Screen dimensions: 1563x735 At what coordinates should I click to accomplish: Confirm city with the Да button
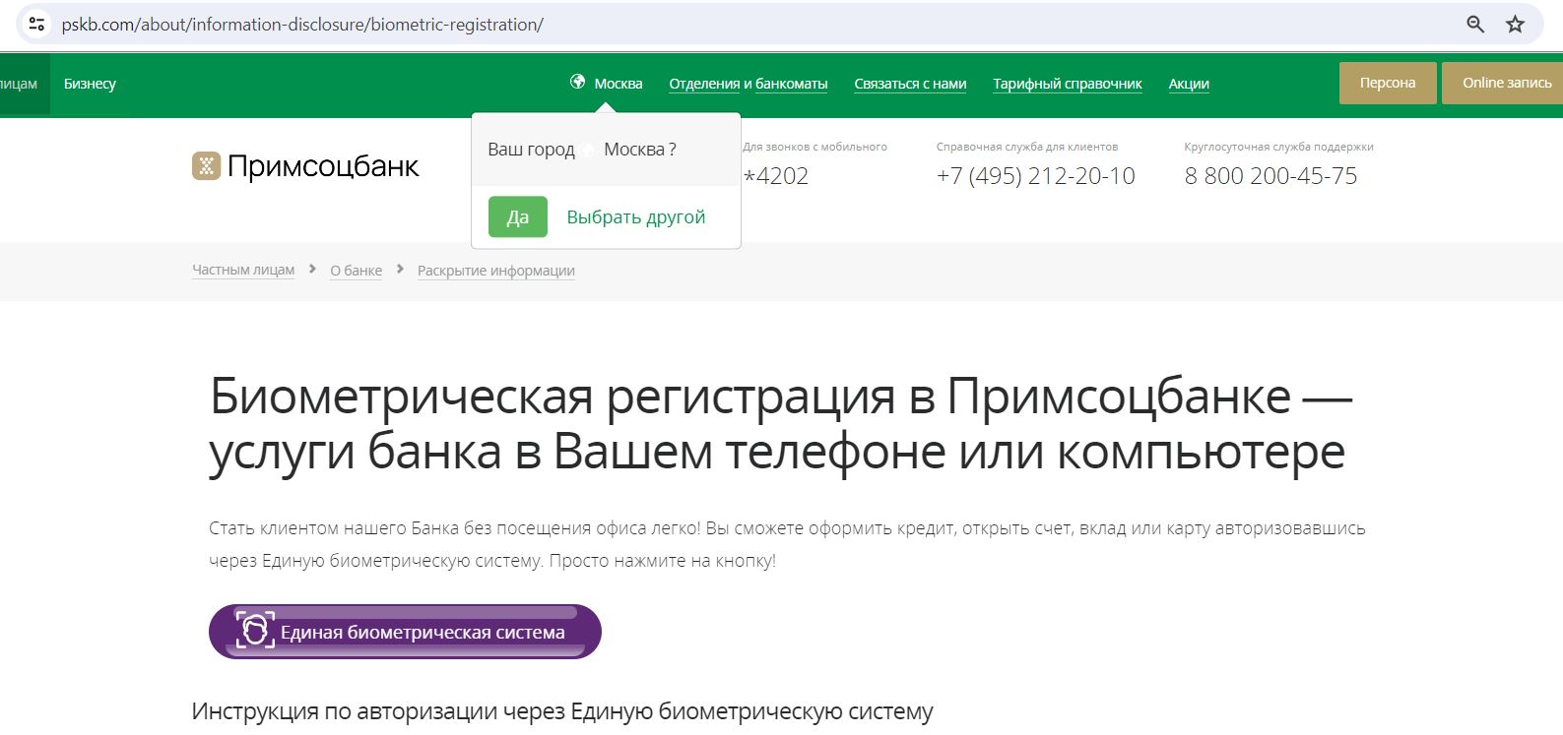click(x=518, y=216)
